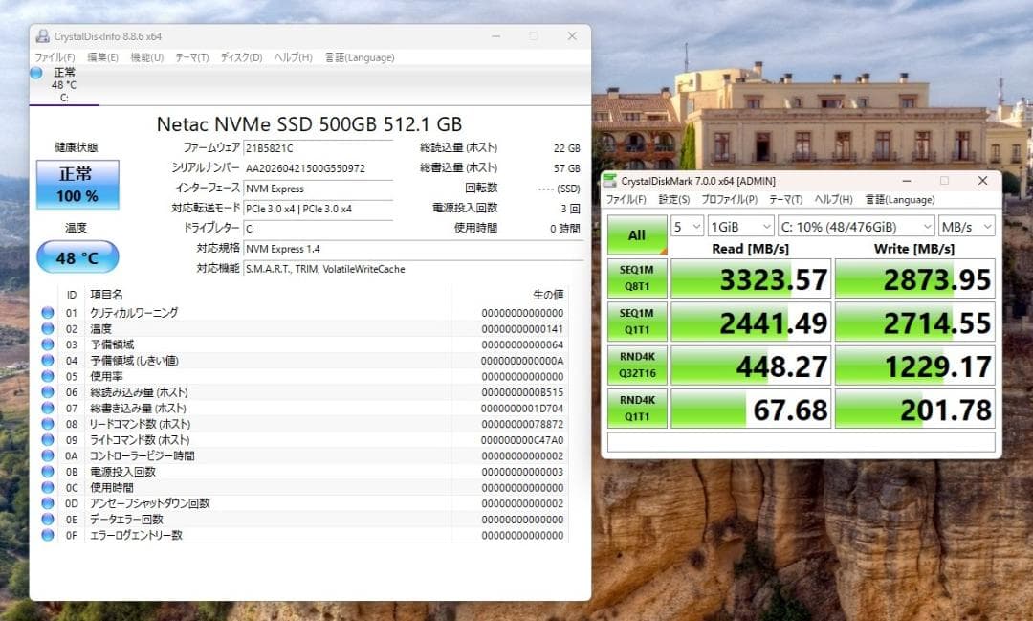Click the 生の値 column header
The height and width of the screenshot is (621, 1033).
coord(548,295)
